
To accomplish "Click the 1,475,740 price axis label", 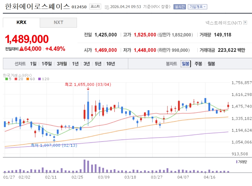I will [242, 106].
